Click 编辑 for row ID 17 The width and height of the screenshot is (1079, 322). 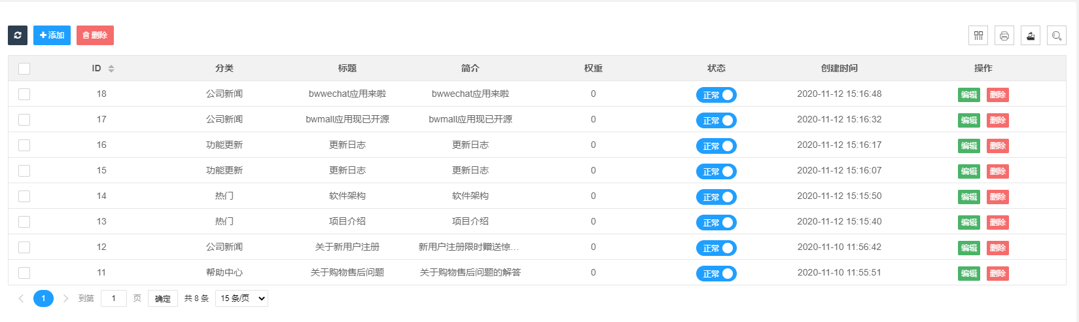point(969,120)
